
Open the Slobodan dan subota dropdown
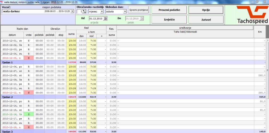(x=125, y=11)
